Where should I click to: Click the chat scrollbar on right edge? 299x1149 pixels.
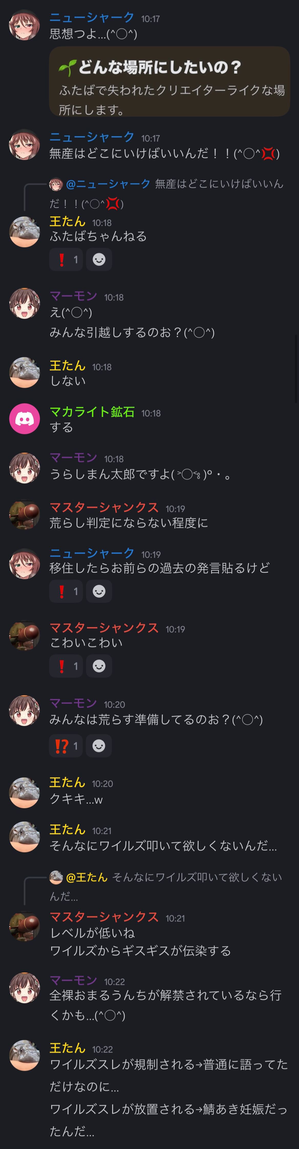pyautogui.click(x=297, y=369)
